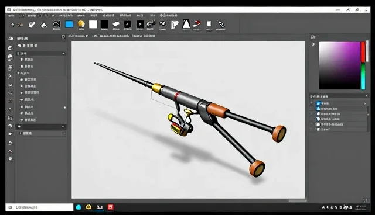Viewport: 375px width, 215px height.
Task: Click the taskbar search box
Action: [x=40, y=207]
